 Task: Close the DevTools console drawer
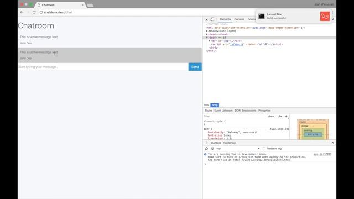[x=332, y=143]
